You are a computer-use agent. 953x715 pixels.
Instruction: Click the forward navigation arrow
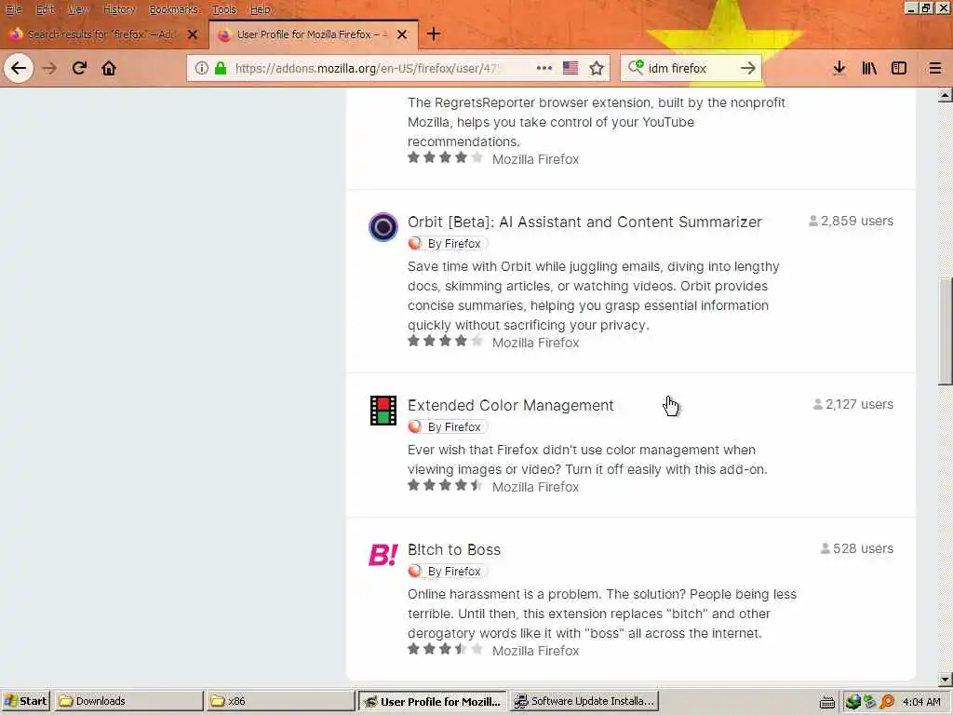(x=49, y=68)
